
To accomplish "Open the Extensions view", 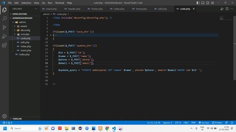I will (4, 45).
